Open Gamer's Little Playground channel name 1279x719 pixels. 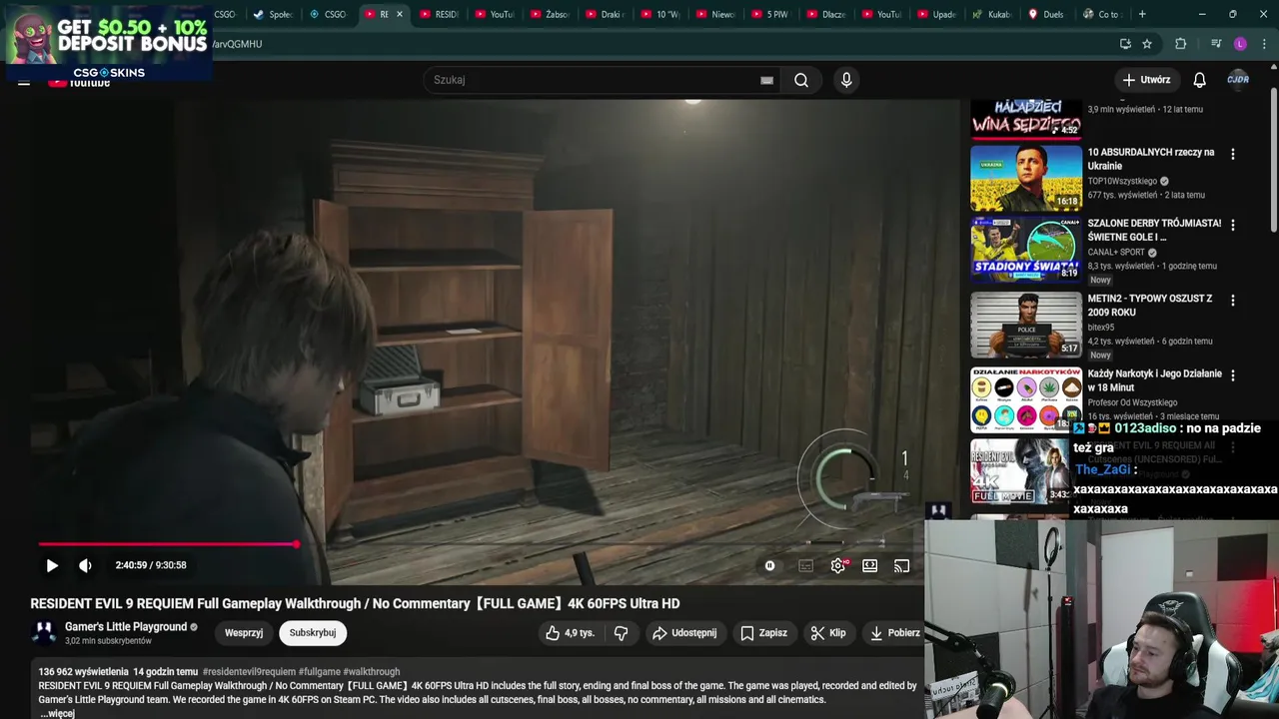126,626
